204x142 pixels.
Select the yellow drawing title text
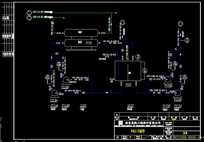136,131
